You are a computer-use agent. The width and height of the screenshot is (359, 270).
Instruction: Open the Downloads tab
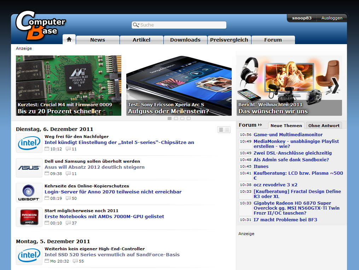(x=185, y=40)
